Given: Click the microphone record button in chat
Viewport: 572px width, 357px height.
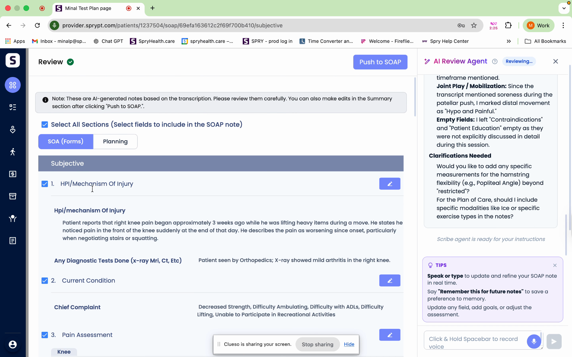Looking at the screenshot, I should [534, 341].
